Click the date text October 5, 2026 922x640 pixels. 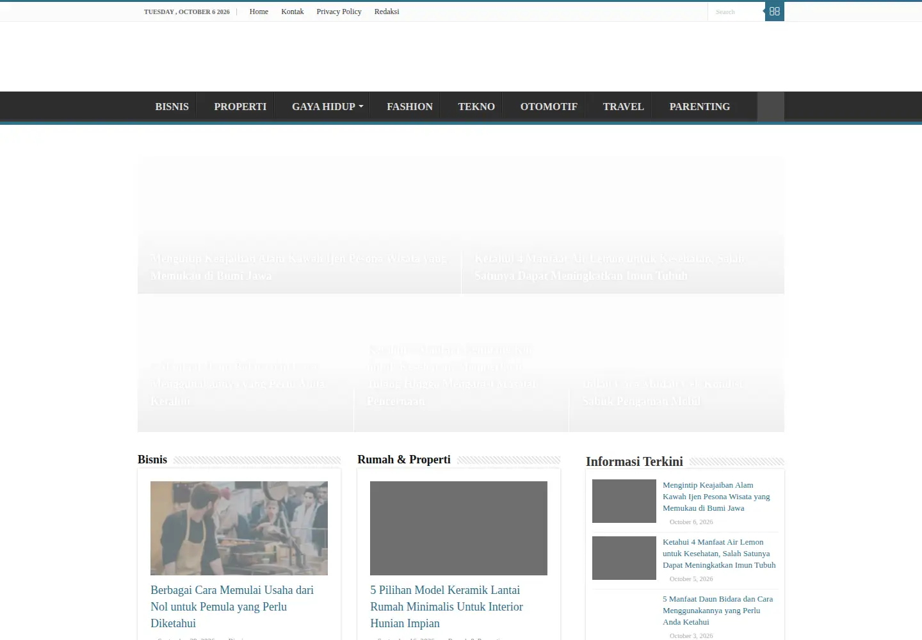[691, 579]
